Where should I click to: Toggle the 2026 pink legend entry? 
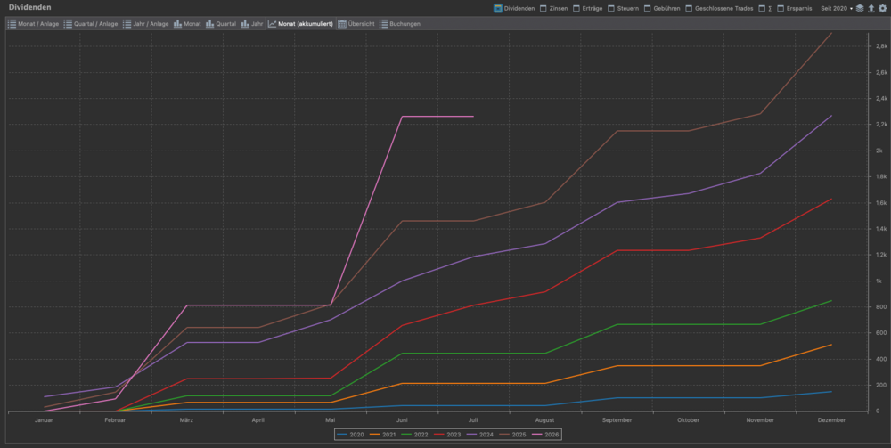545,435
